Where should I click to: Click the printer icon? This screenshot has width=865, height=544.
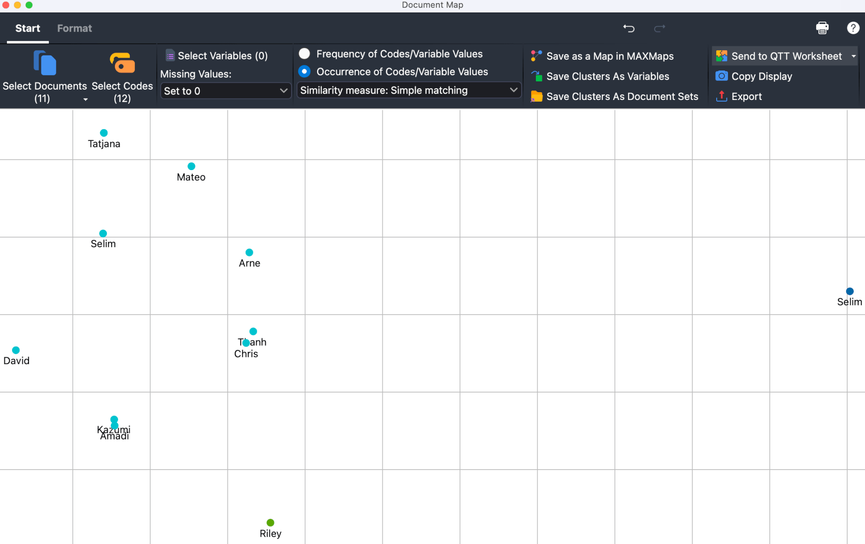pyautogui.click(x=822, y=28)
